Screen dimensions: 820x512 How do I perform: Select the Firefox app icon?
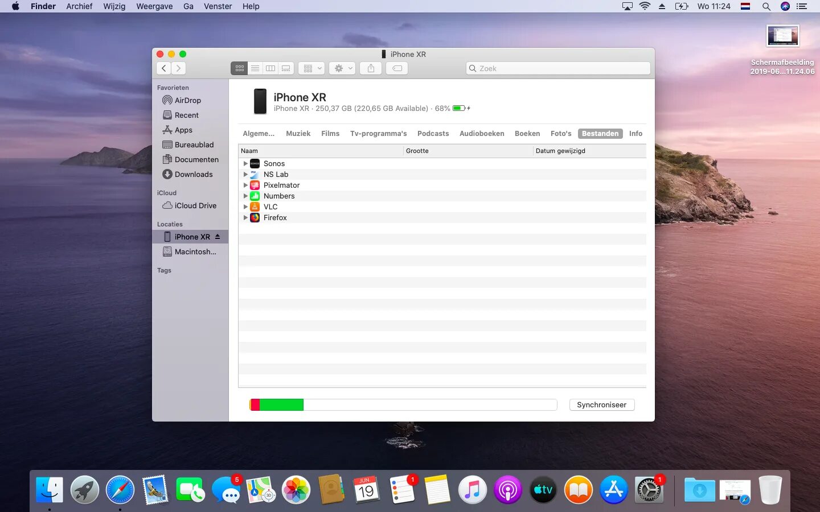[x=255, y=217]
